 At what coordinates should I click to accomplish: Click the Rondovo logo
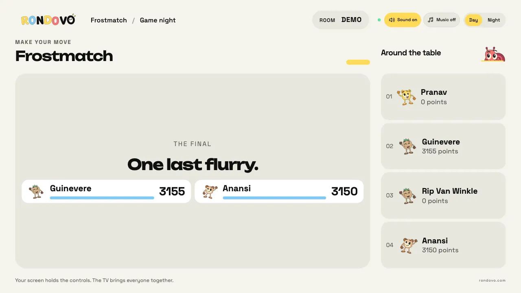[48, 20]
